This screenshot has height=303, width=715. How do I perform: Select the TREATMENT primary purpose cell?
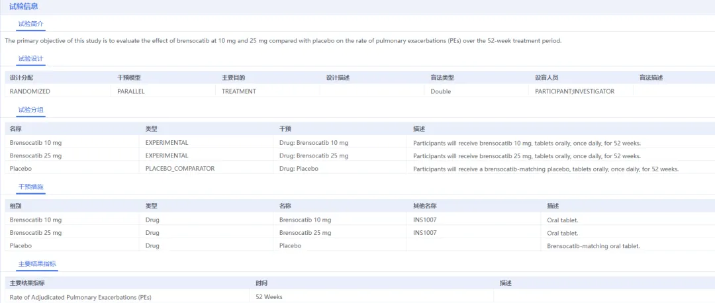coord(238,91)
